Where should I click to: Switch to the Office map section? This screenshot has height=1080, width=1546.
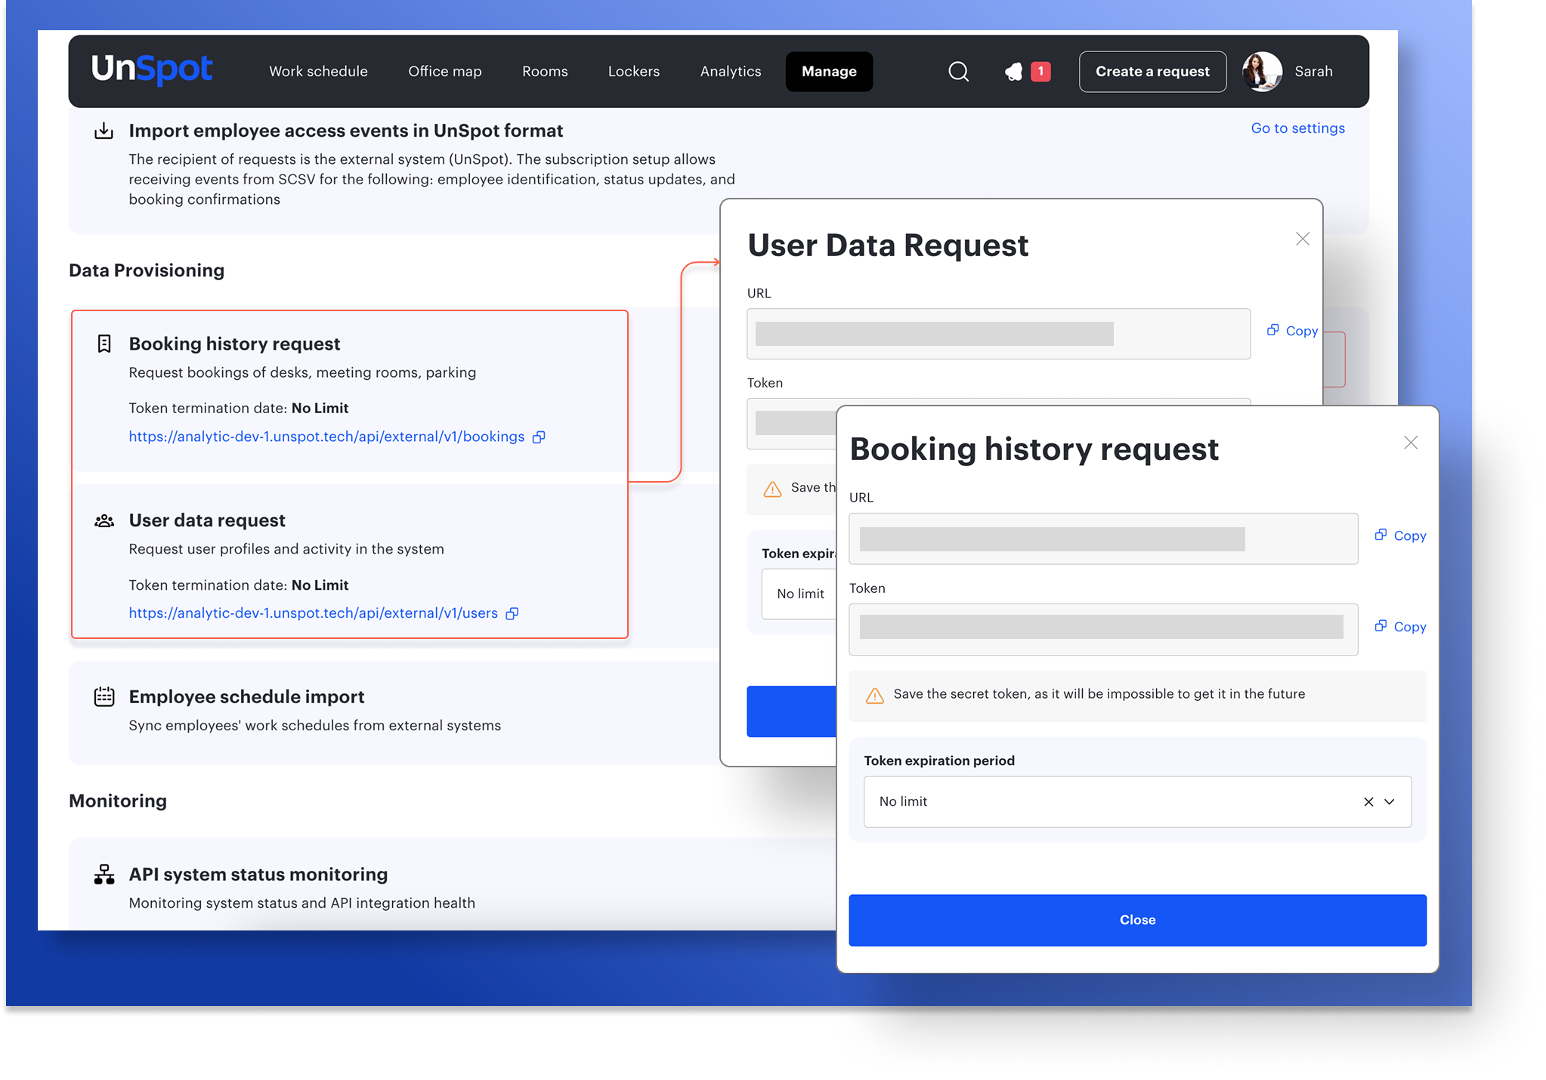point(444,72)
